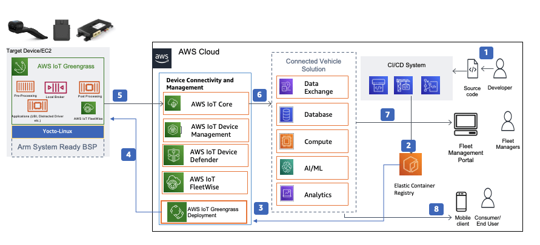Click the AWS IoT Device Management icon

[x=172, y=130]
